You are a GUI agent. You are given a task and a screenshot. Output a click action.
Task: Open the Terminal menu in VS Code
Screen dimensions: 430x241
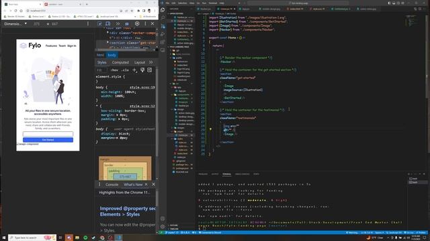pos(213,3)
